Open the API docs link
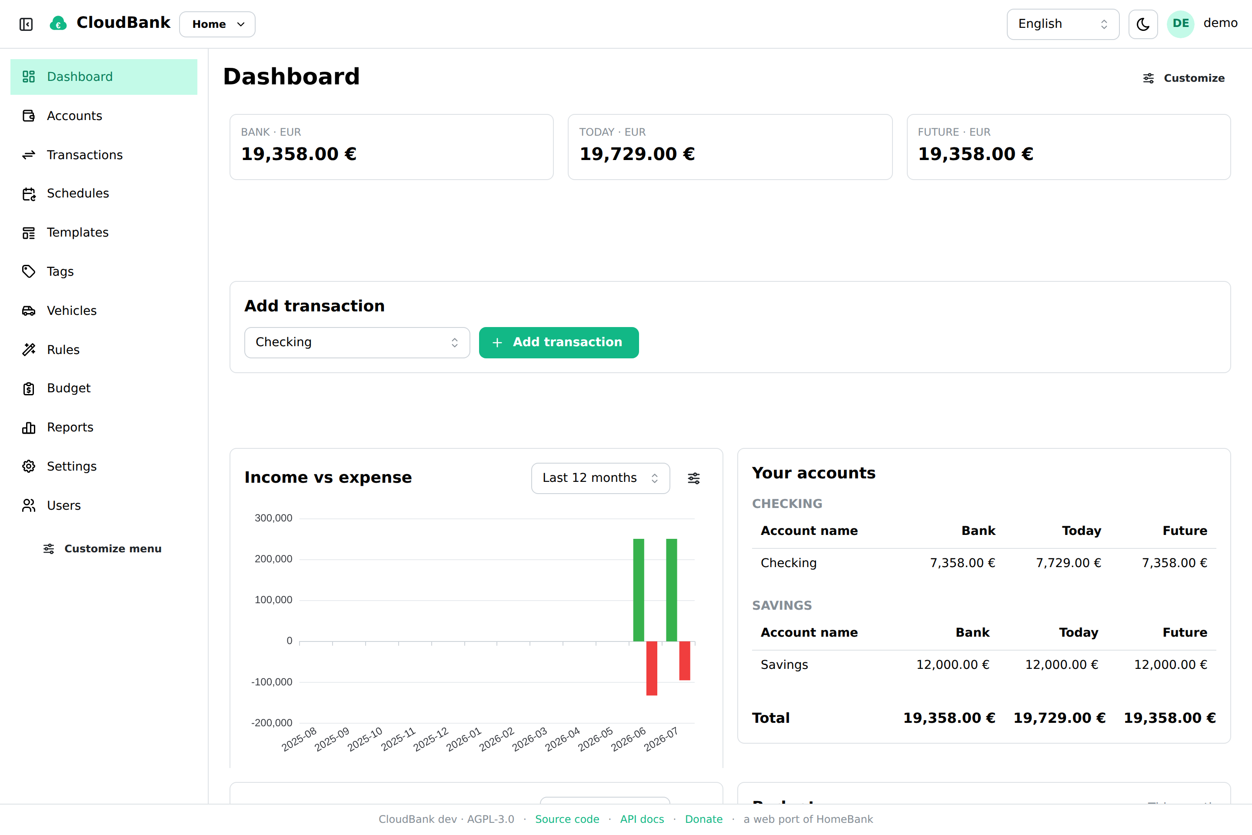Viewport: 1252px width, 835px height. coord(642,819)
